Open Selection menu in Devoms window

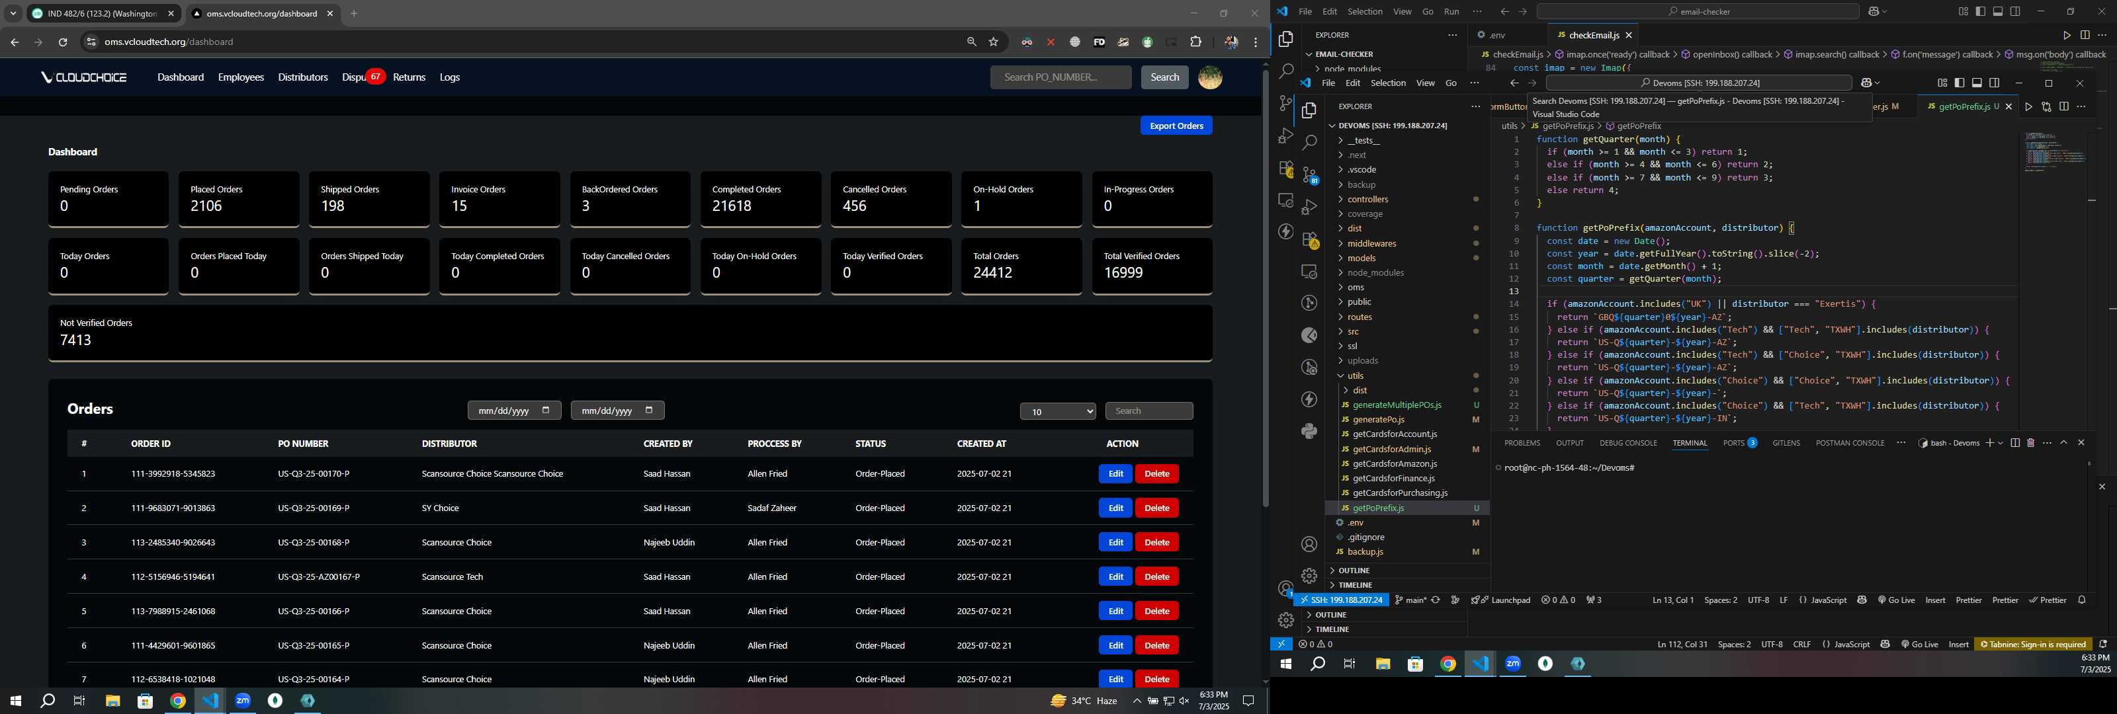(1388, 83)
